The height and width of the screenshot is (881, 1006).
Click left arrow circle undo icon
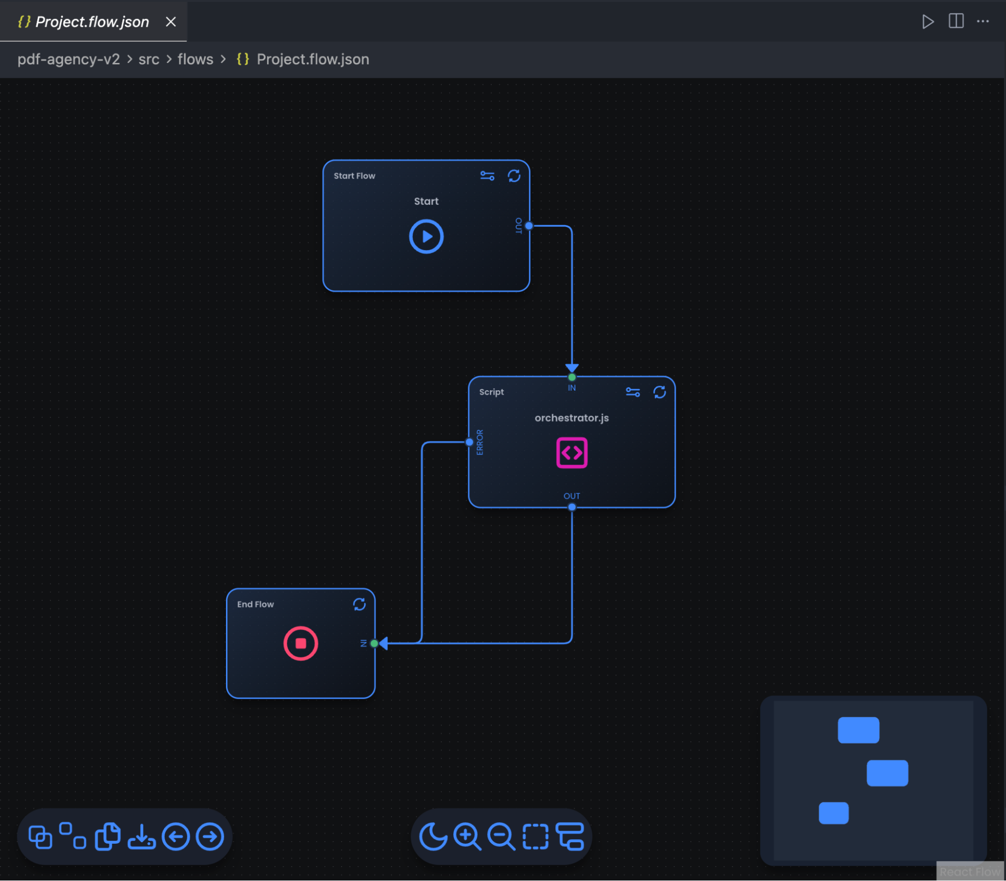[176, 837]
